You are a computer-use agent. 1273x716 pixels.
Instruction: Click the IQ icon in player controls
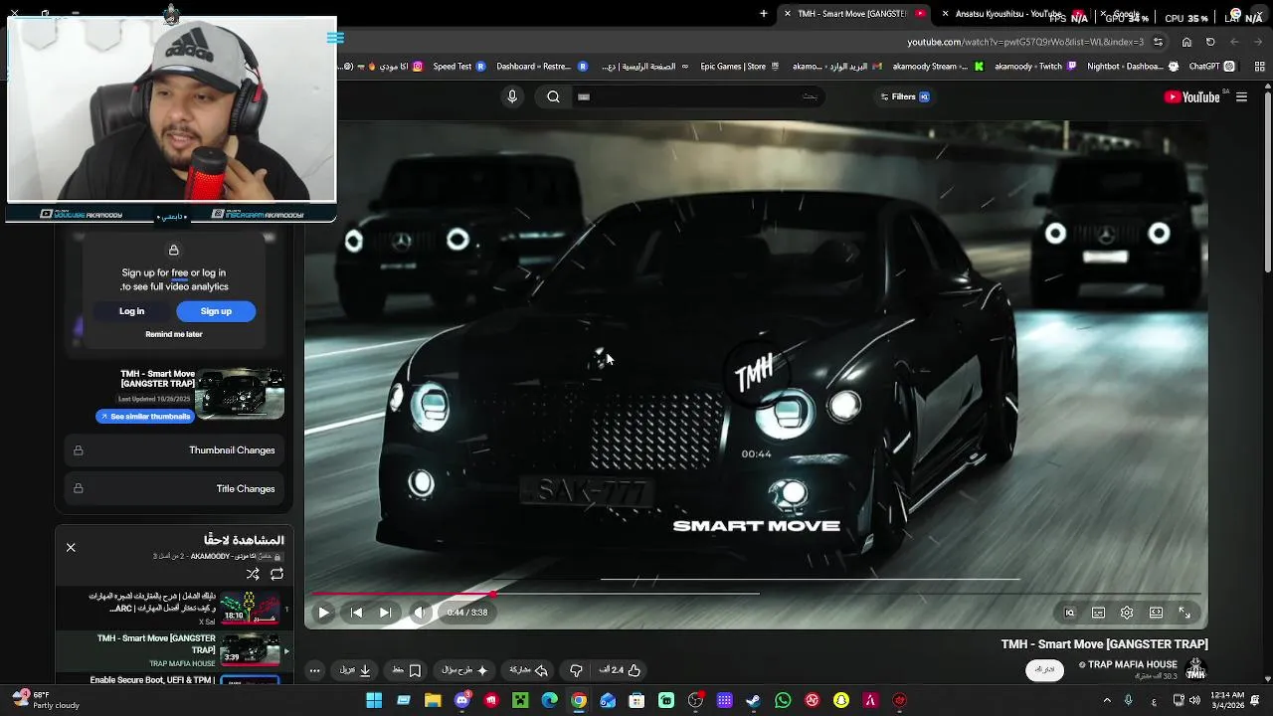[x=1069, y=613]
